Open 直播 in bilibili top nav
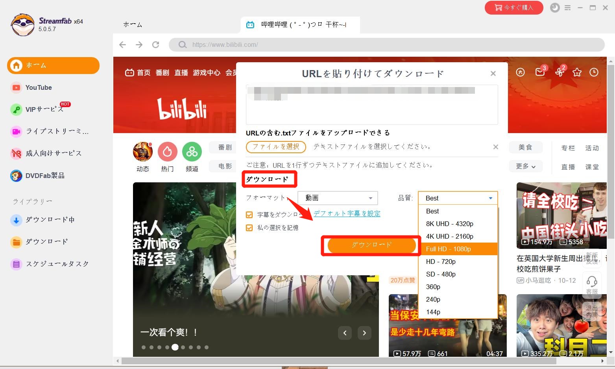The height and width of the screenshot is (369, 615). click(181, 72)
